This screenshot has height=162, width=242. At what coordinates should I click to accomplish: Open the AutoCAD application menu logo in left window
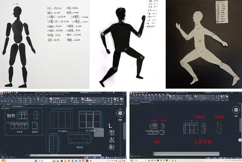click(x=2, y=92)
